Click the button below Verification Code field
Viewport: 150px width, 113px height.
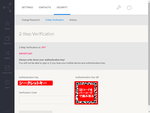[36, 112]
